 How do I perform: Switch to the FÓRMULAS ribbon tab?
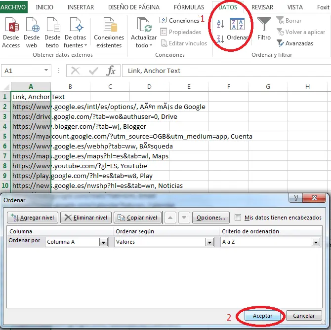(189, 7)
